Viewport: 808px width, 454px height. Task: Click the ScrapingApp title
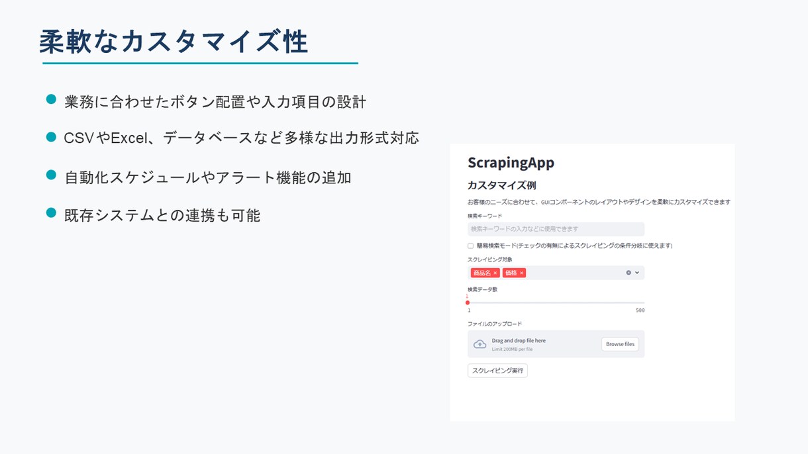click(x=511, y=163)
